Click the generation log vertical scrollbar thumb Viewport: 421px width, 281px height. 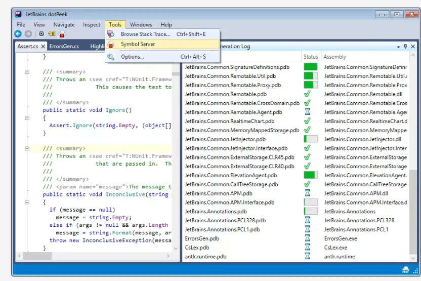[x=413, y=212]
